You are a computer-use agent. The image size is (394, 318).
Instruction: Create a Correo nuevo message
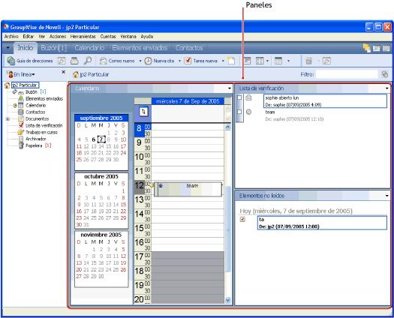pos(117,61)
